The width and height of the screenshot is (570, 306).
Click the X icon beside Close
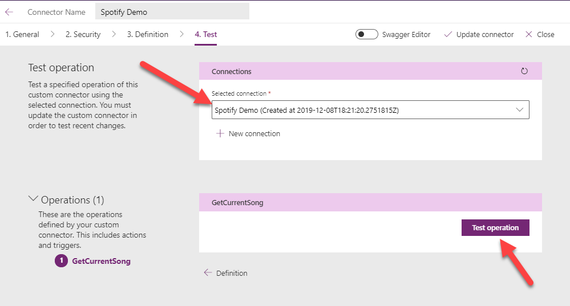(529, 34)
